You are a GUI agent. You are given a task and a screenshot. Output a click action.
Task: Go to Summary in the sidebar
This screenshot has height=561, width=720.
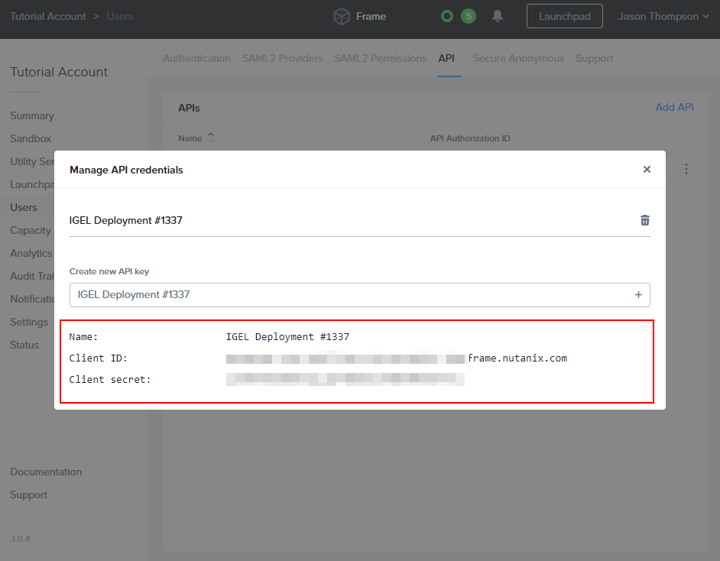click(x=32, y=115)
